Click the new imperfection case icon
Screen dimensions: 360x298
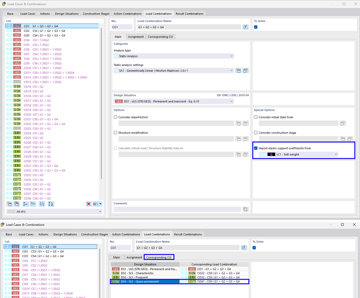[239, 124]
